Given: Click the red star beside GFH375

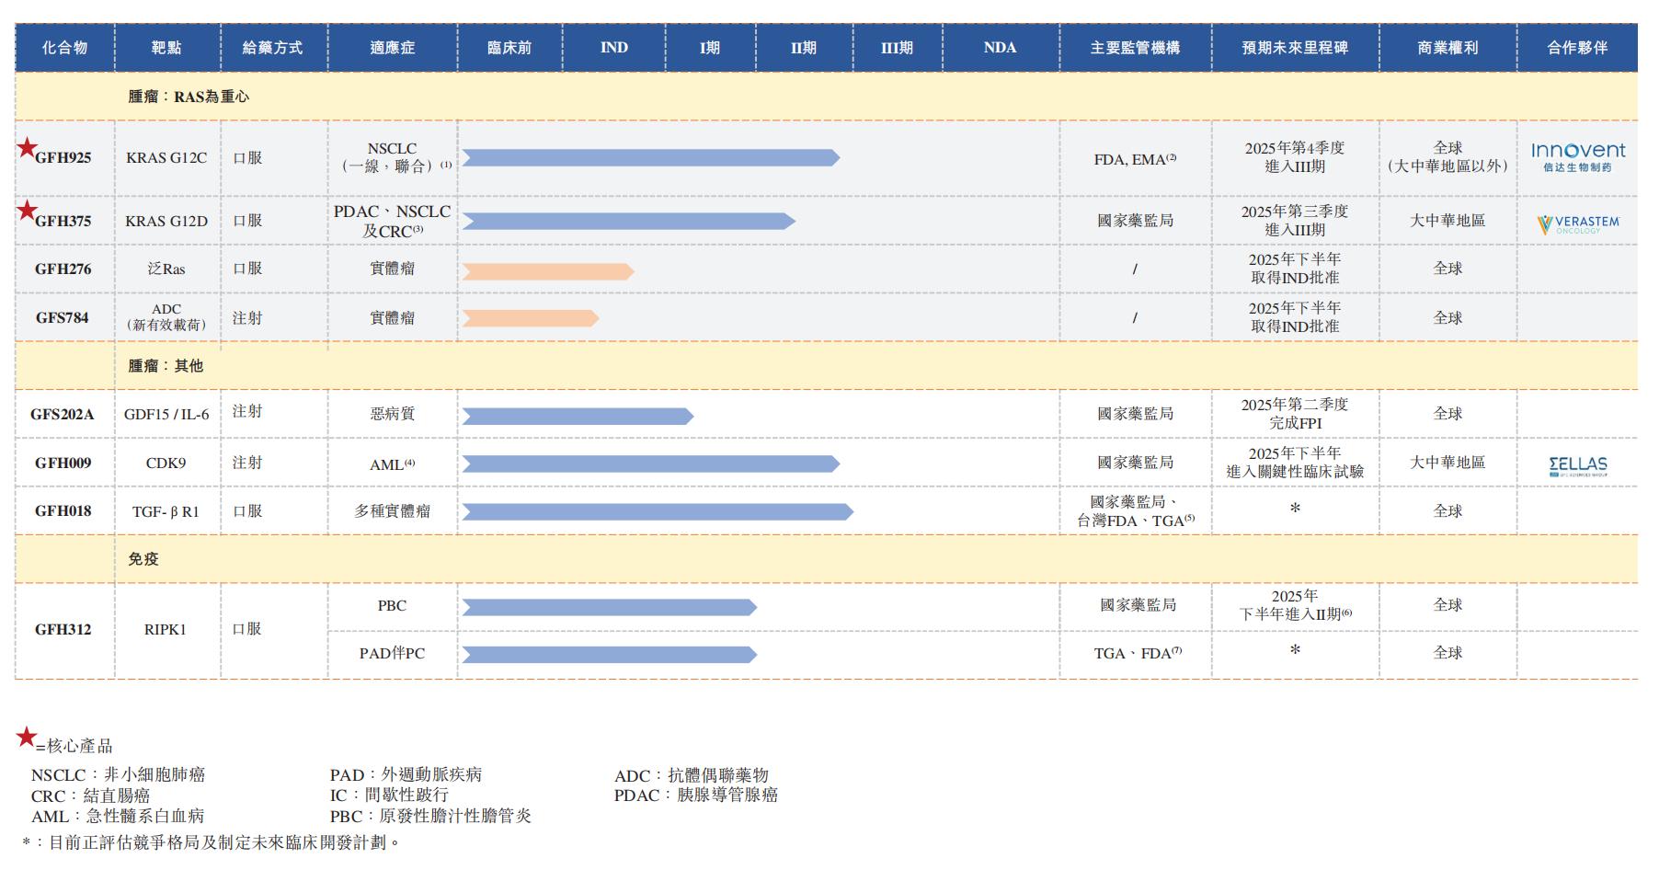Looking at the screenshot, I should pos(28,211).
